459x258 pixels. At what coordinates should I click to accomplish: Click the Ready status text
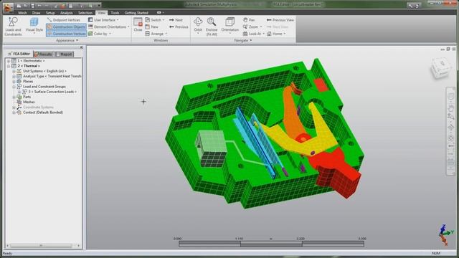(x=7, y=253)
